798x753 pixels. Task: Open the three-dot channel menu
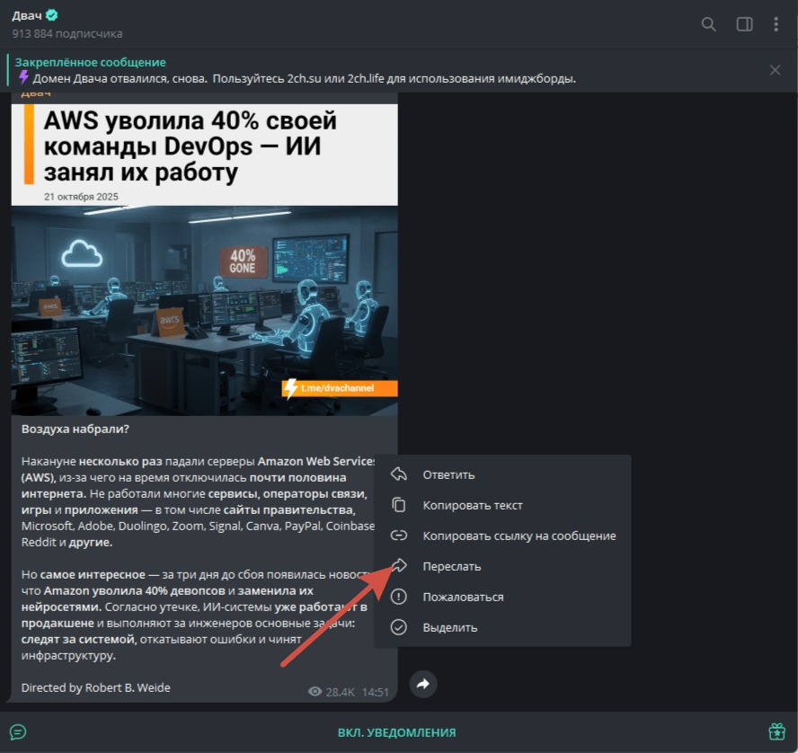(776, 24)
